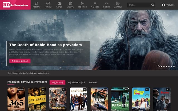
Task: Click the Predloženi Filmovi sa Prevodom heading
Action: pos(27,82)
